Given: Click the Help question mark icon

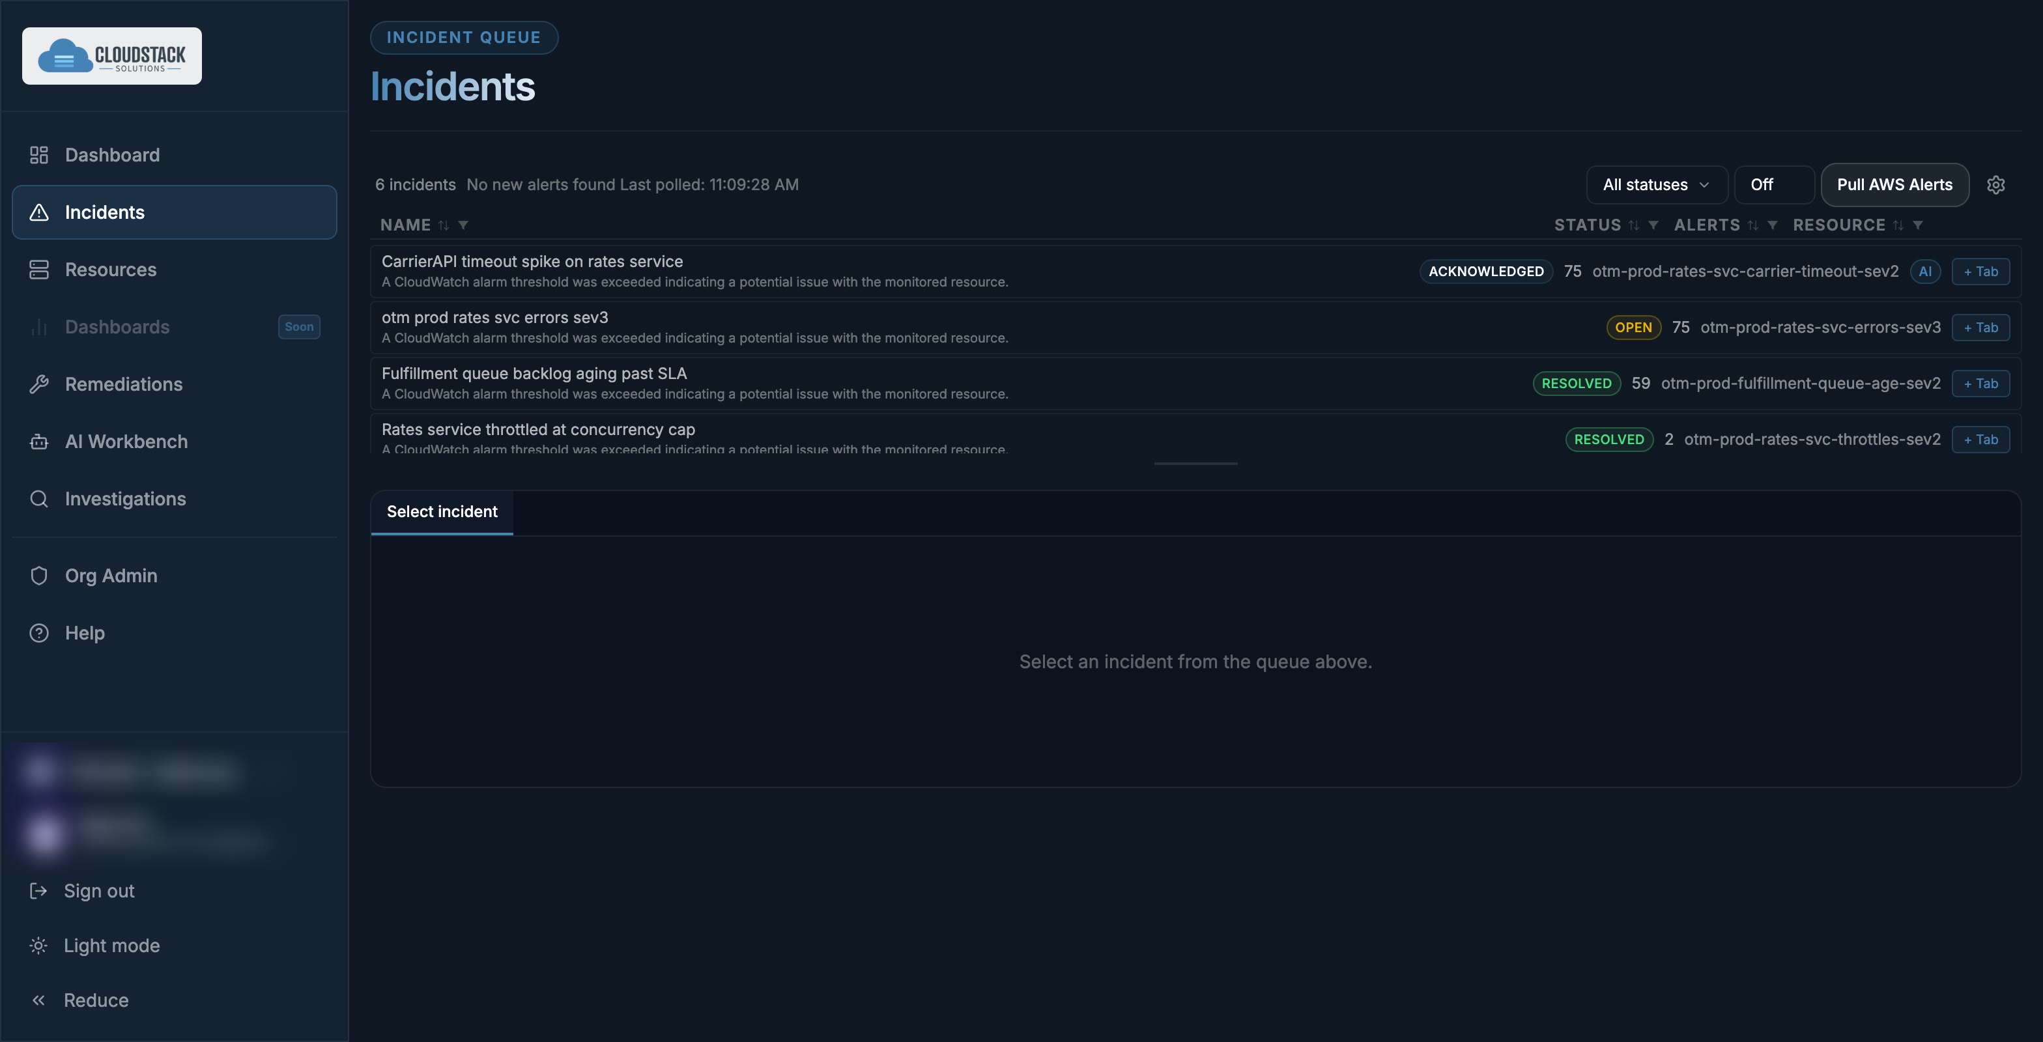Looking at the screenshot, I should (x=39, y=633).
